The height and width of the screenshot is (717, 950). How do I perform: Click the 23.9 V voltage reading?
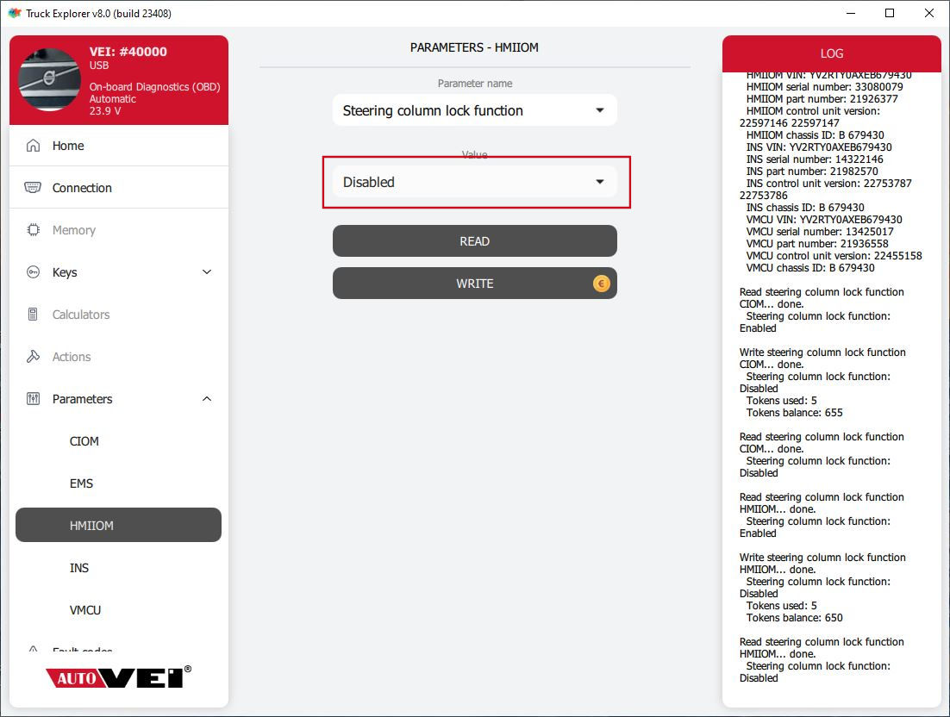[105, 111]
